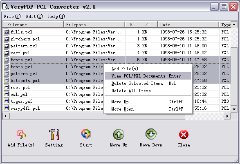
Task: Click the 3 KB size cell
Action: tap(142, 46)
